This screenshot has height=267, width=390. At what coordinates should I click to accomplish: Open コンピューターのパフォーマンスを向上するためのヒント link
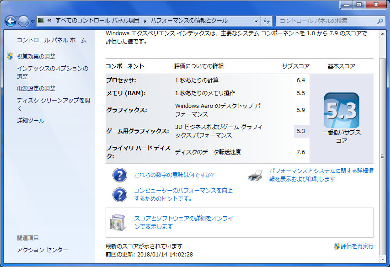coord(183,195)
